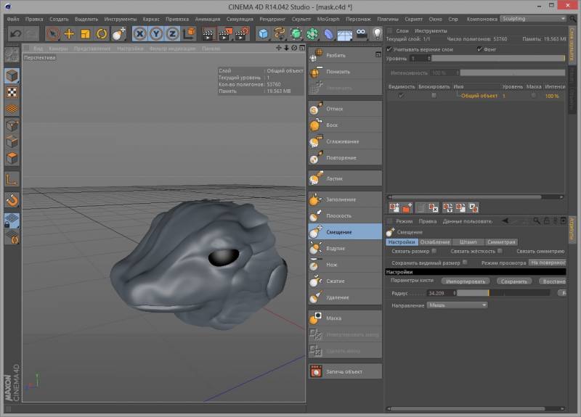Image resolution: width=581 pixels, height=417 pixels.
Task: Click the Запечь объект button
Action: click(x=345, y=371)
